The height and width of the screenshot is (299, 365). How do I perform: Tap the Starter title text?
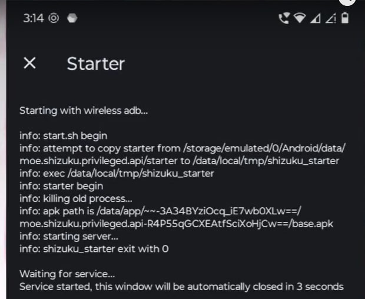(x=96, y=64)
